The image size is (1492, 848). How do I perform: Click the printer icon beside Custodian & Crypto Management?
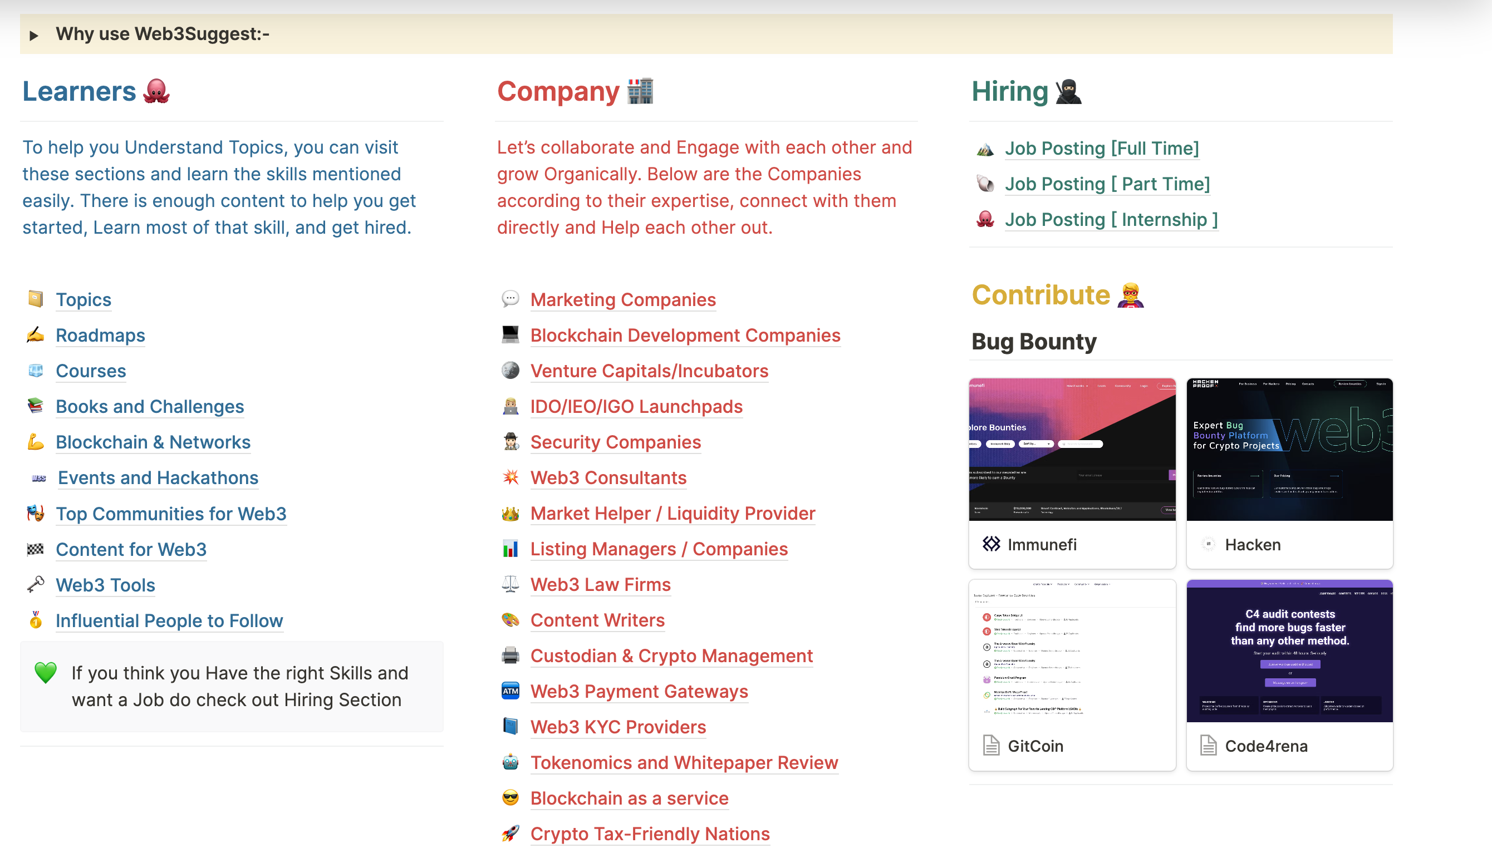point(511,655)
